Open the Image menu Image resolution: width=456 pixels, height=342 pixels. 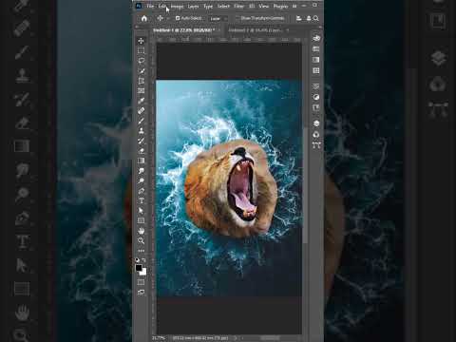click(x=177, y=6)
